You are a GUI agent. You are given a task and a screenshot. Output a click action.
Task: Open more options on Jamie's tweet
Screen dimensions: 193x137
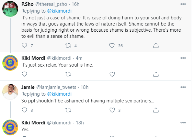(x=183, y=87)
